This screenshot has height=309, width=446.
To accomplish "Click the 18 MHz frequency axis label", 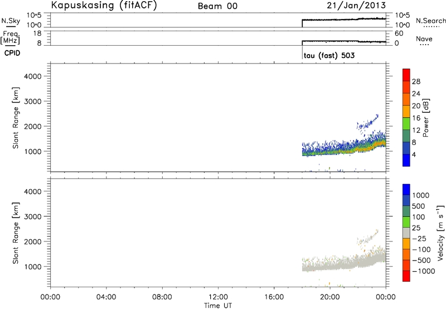I will (x=37, y=33).
